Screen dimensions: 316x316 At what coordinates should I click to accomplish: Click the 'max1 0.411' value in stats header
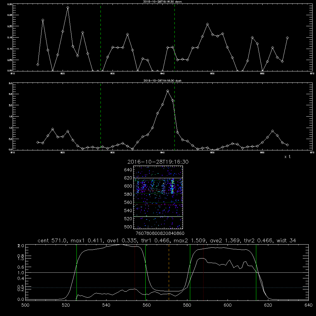tap(86, 240)
